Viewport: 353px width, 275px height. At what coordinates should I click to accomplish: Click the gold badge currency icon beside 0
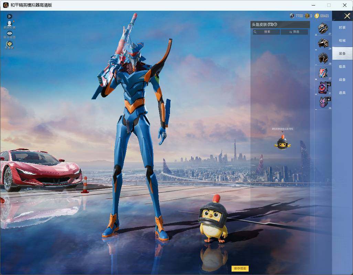coord(307,16)
